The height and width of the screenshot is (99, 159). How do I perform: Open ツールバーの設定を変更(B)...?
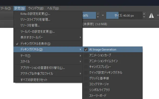pos(48,32)
